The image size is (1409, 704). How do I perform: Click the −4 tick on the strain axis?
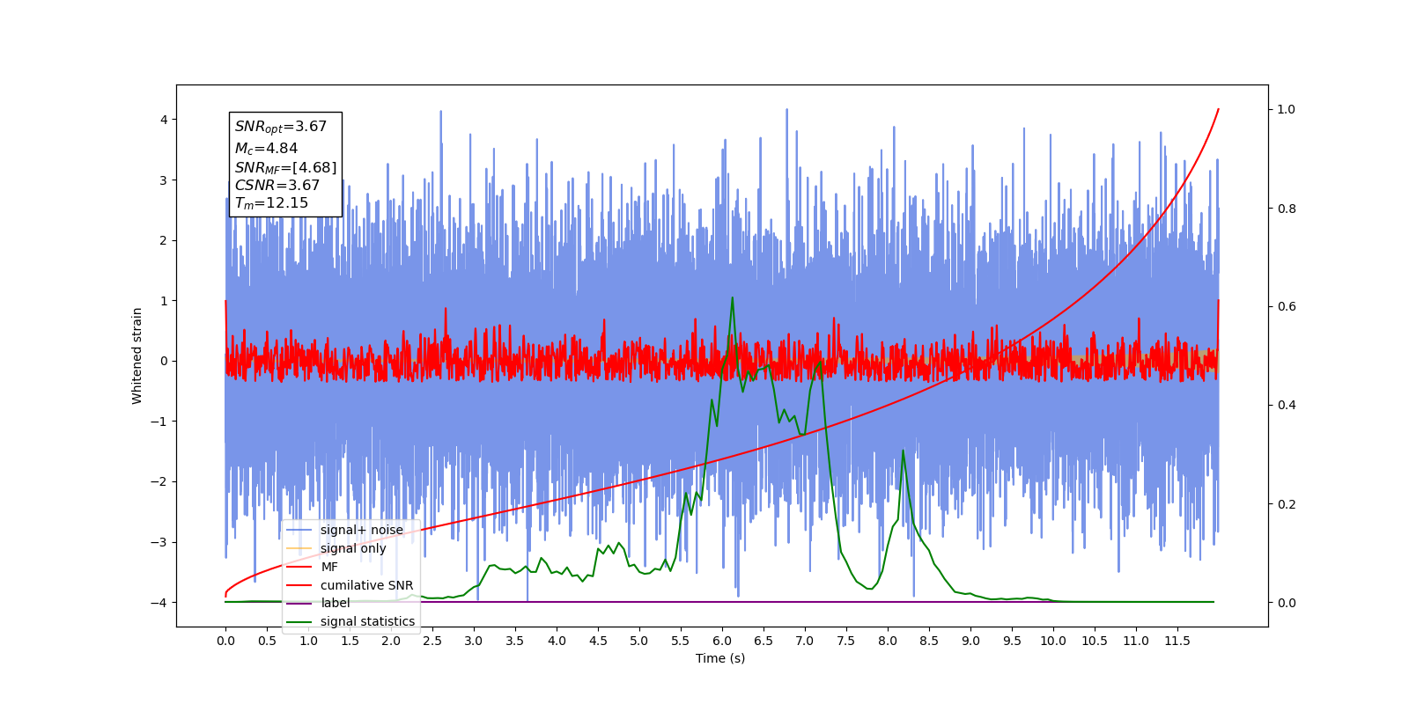159,603
